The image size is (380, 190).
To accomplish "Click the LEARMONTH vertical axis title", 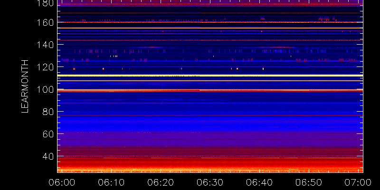I will 25,86.
